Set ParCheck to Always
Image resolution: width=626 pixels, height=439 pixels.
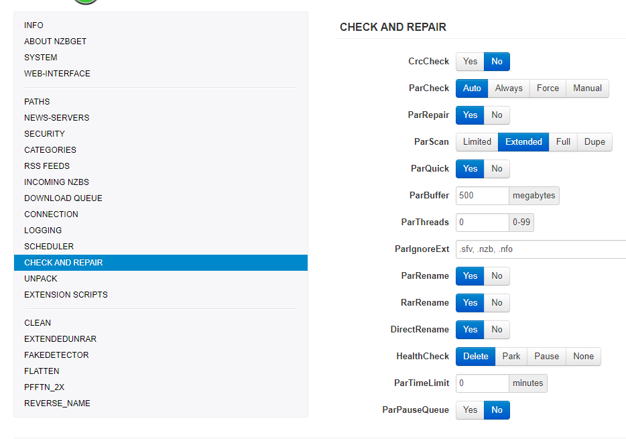pyautogui.click(x=509, y=88)
